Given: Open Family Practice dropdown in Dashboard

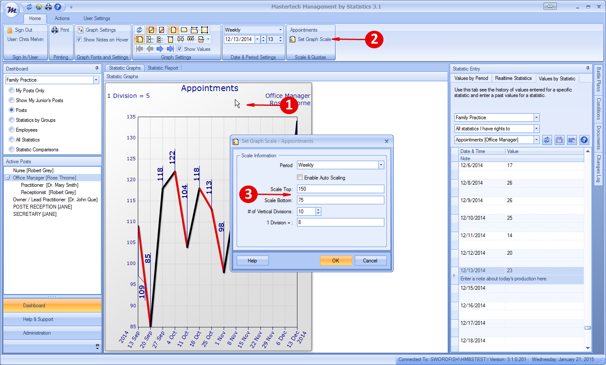Looking at the screenshot, I should coord(96,80).
